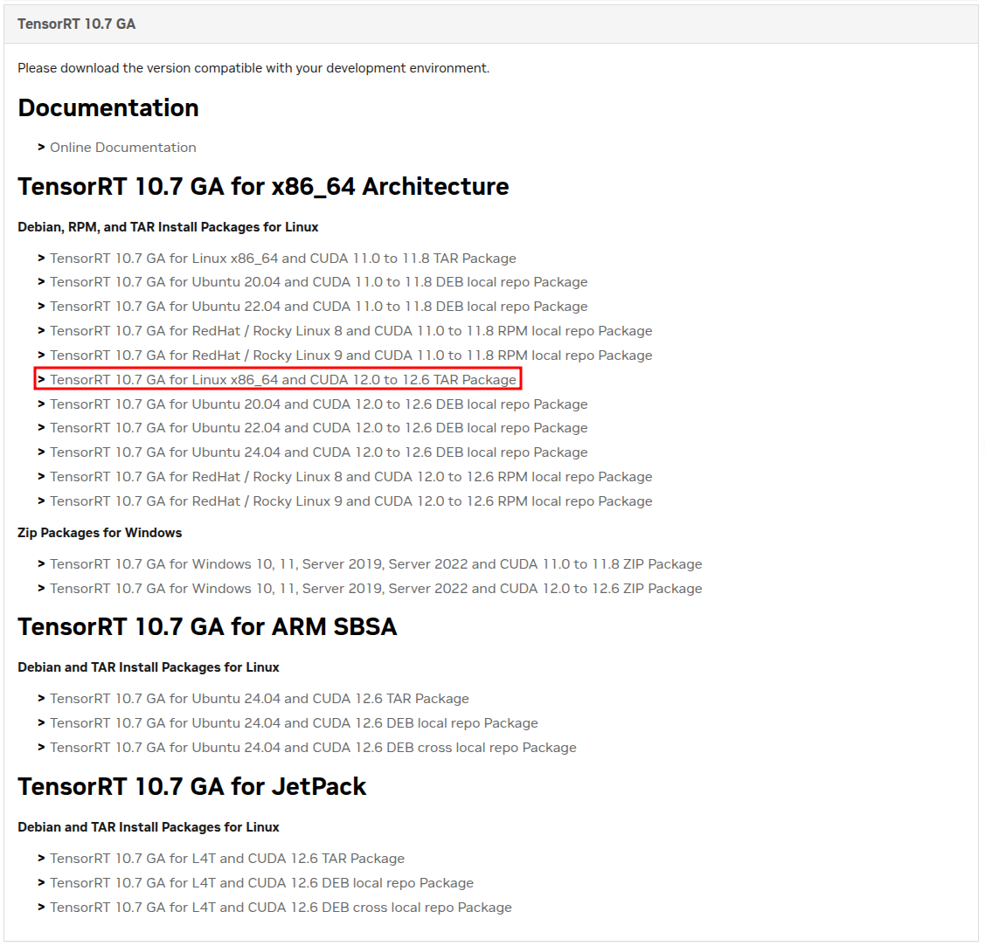This screenshot has height=946, width=985.
Task: Open Ubuntu 20.04 CUDA 11.0 to 11.8 DEB package
Action: click(x=319, y=282)
